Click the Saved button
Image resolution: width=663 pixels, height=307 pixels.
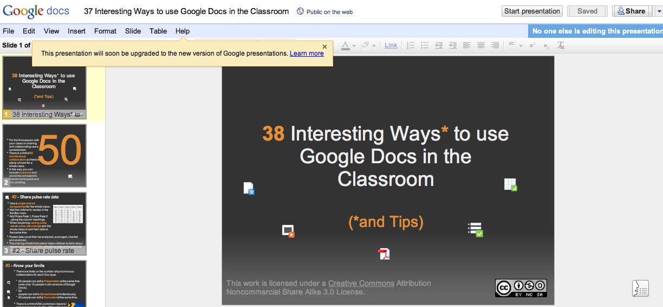click(587, 11)
